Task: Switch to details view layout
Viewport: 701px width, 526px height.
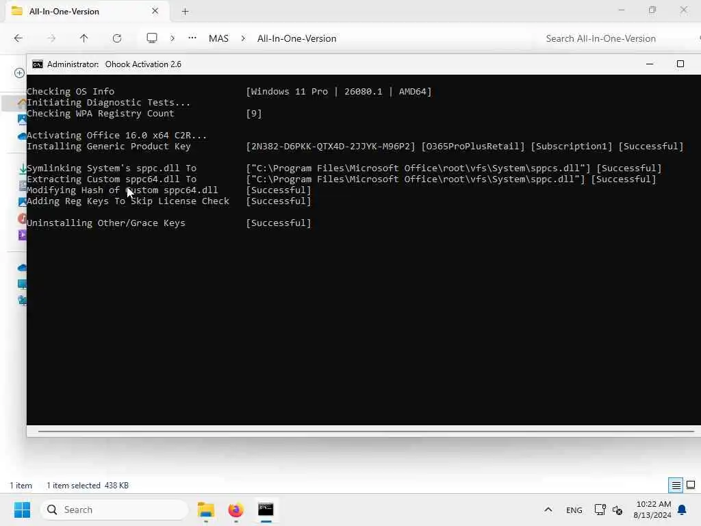Action: 676,486
